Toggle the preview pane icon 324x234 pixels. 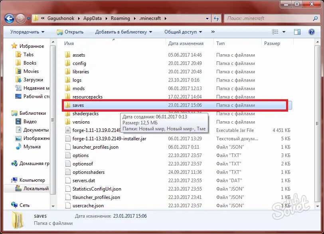297,32
